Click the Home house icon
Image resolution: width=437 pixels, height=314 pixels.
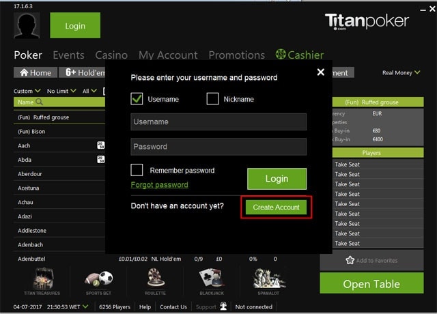(24, 72)
